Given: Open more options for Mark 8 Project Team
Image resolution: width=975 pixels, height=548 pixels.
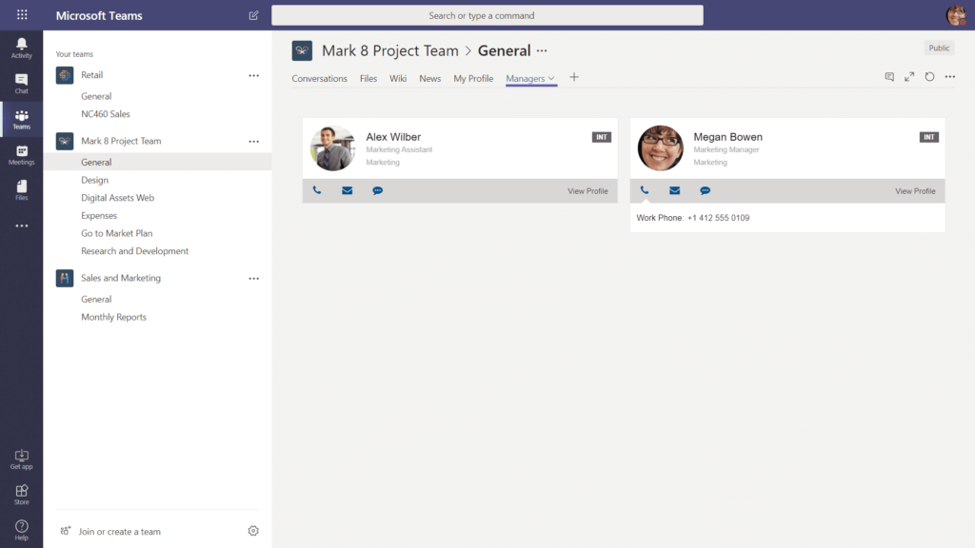Looking at the screenshot, I should (x=253, y=141).
